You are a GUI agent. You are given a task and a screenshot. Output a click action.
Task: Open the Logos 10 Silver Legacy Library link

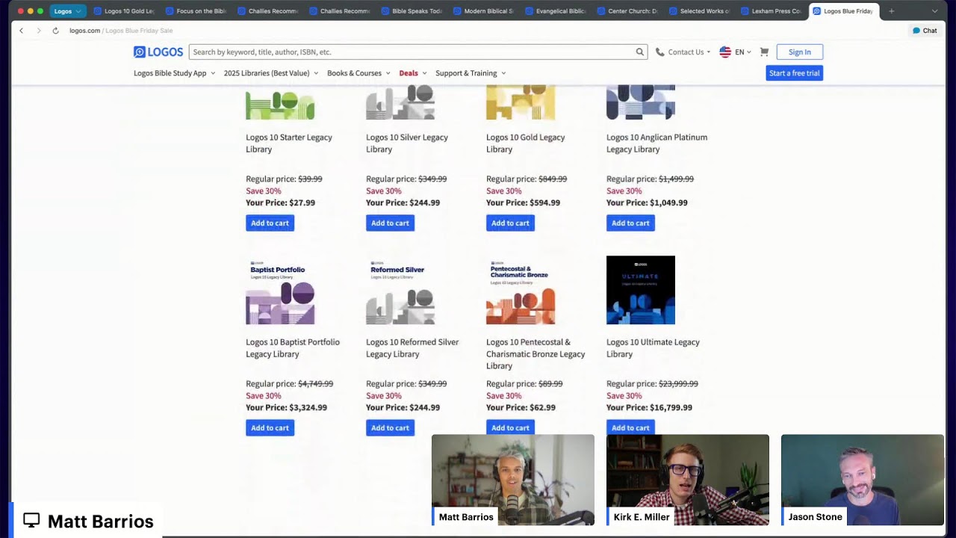click(407, 143)
